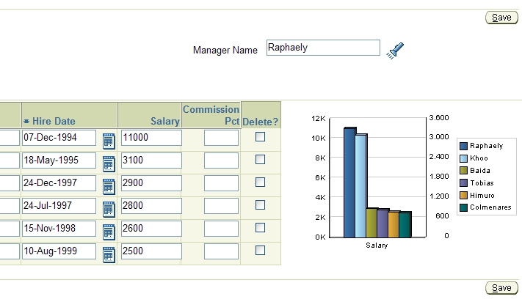Tick Delete checkbox in the 2500 salary row

click(x=260, y=250)
